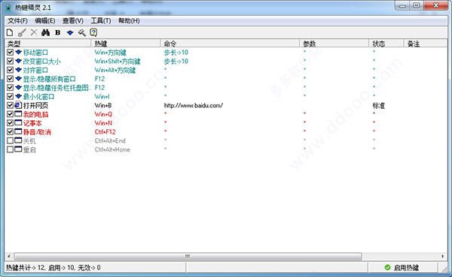Image resolution: width=452 pixels, height=277 pixels.
Task: Open the 编辑(E) menu
Action: point(45,21)
